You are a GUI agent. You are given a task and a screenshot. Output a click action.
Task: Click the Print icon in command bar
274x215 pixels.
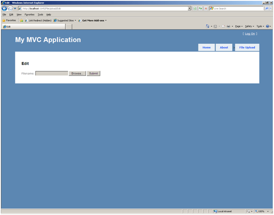228,26
